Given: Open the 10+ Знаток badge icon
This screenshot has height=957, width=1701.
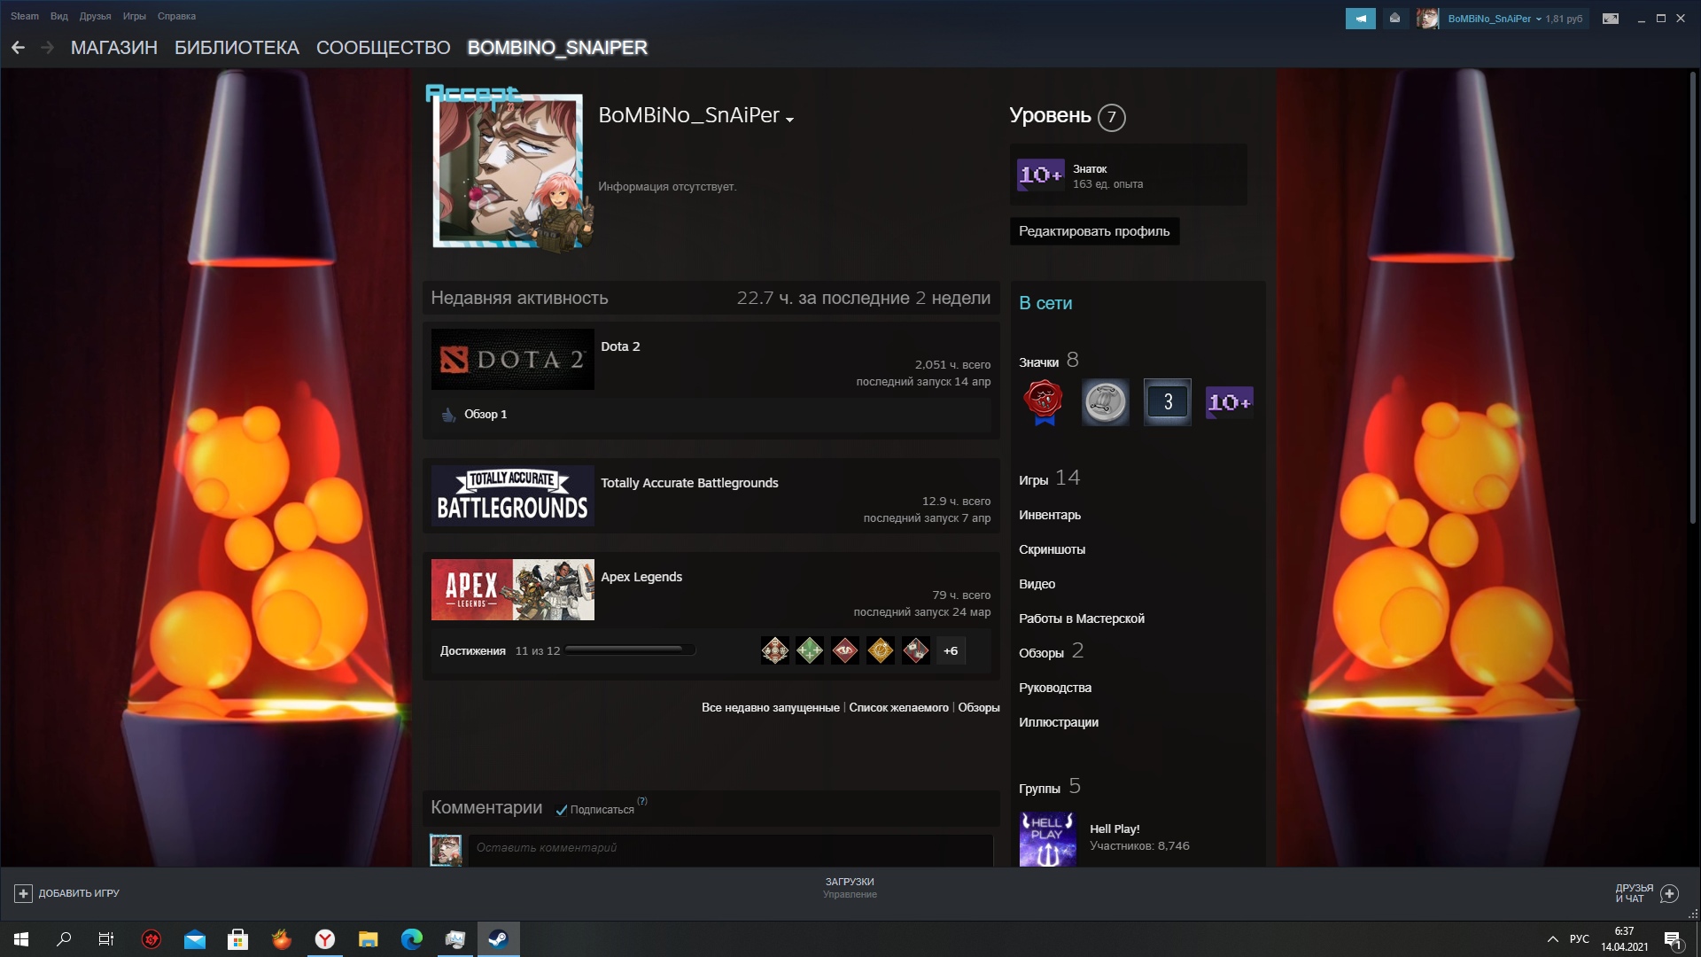Looking at the screenshot, I should tap(1040, 175).
